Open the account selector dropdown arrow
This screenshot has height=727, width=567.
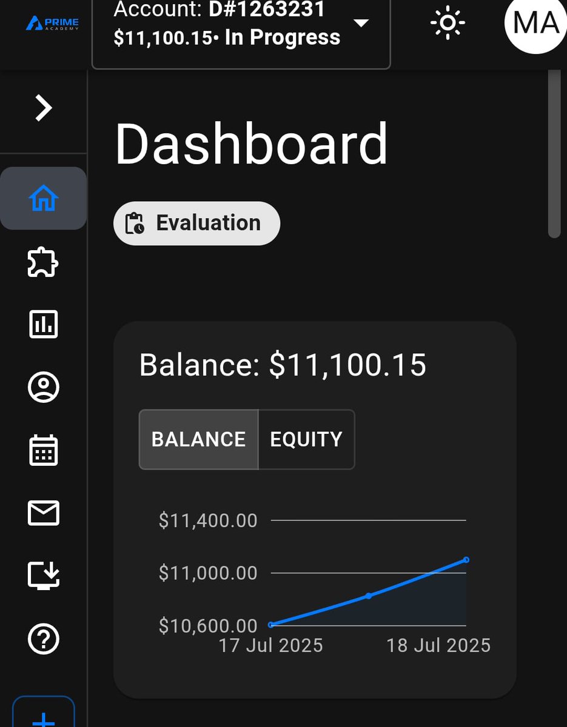pyautogui.click(x=361, y=23)
